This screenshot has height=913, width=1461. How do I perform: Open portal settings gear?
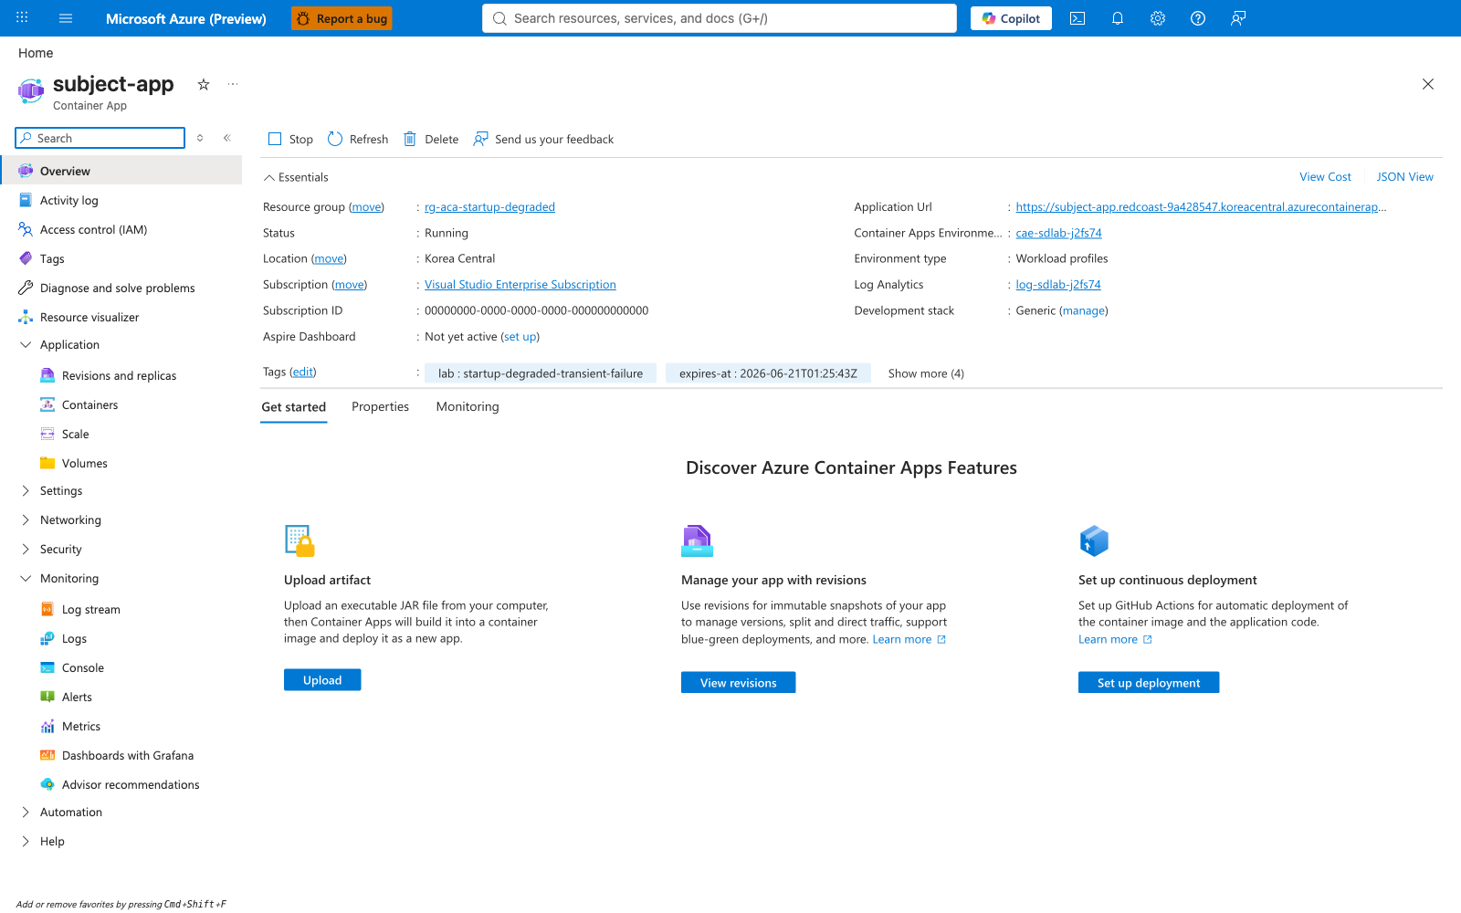[x=1158, y=18]
